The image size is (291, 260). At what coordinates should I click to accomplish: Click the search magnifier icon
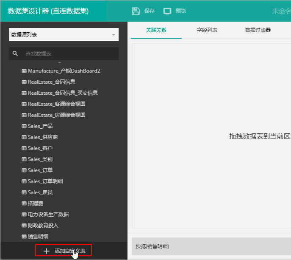(15, 54)
